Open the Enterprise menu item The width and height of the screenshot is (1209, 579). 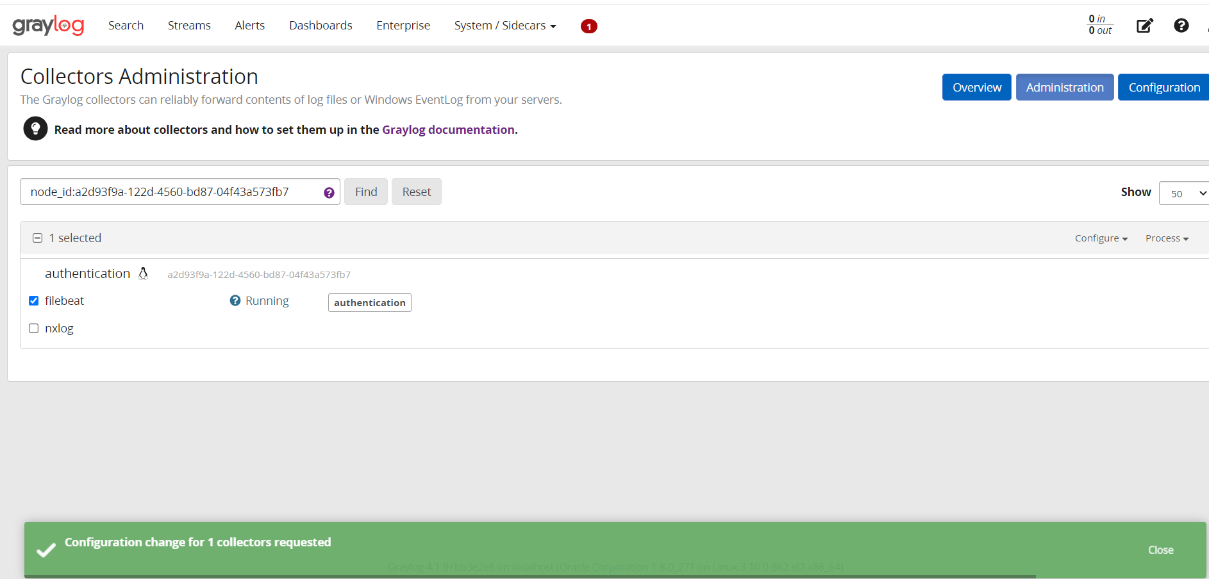click(x=403, y=26)
